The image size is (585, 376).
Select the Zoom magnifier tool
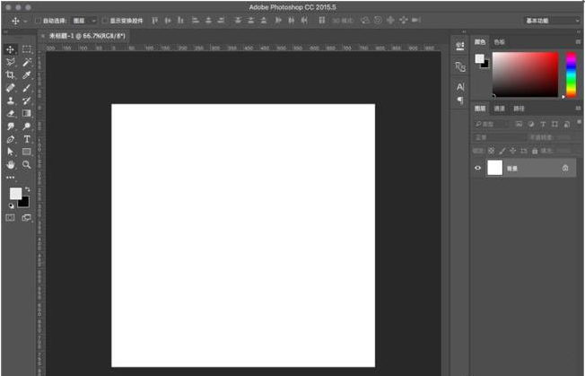pos(27,165)
